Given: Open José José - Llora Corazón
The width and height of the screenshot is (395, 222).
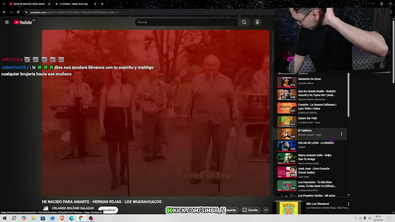Looking at the screenshot, I should click(314, 171).
